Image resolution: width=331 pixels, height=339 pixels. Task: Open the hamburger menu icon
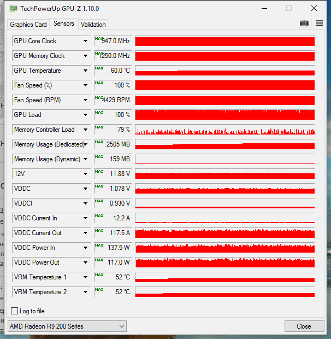319,23
